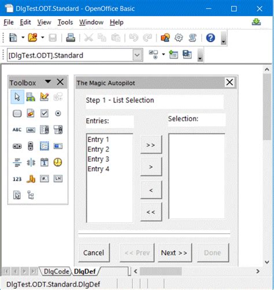Viewport: 274px width, 290px height.
Task: Close The Magic Autopilot dialog
Action: pos(229,83)
